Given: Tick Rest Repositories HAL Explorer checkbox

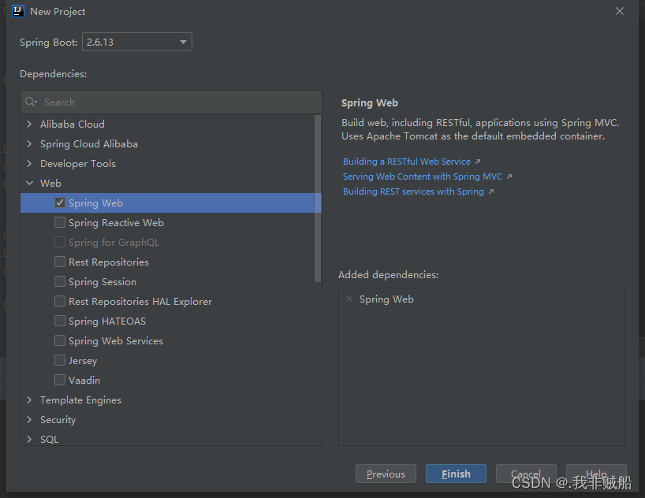Looking at the screenshot, I should click(60, 302).
